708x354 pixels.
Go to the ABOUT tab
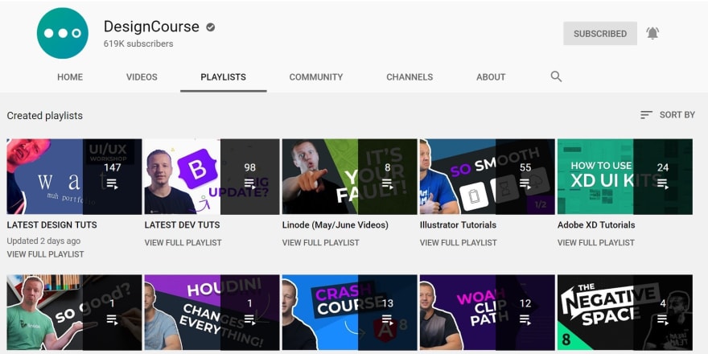pos(491,77)
